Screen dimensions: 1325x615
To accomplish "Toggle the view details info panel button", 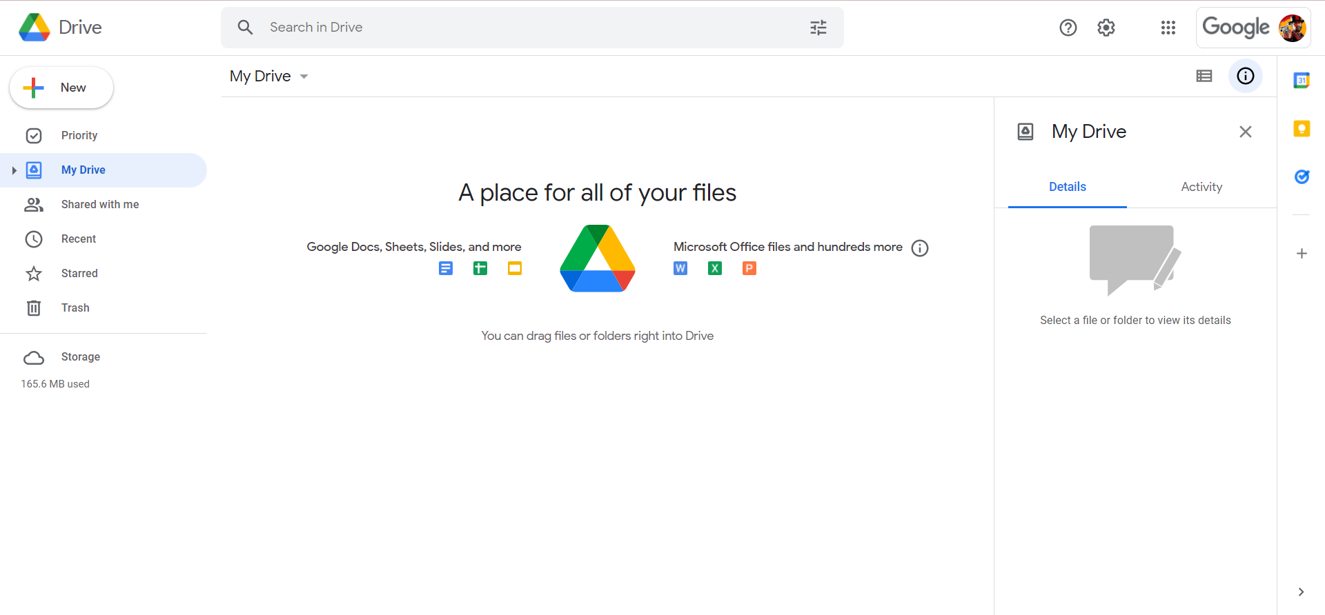I will 1245,76.
